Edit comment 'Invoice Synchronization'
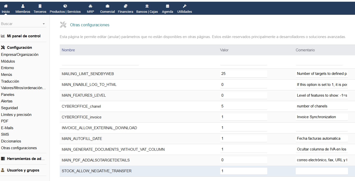355x181 pixels. (322, 117)
